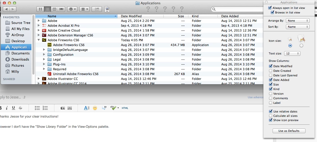Viewport: 317px width, 142px height.
Task: Insert a quote with speech bubble icon
Action: [104, 108]
